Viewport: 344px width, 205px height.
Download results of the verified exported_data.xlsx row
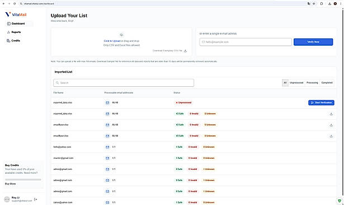[331, 114]
